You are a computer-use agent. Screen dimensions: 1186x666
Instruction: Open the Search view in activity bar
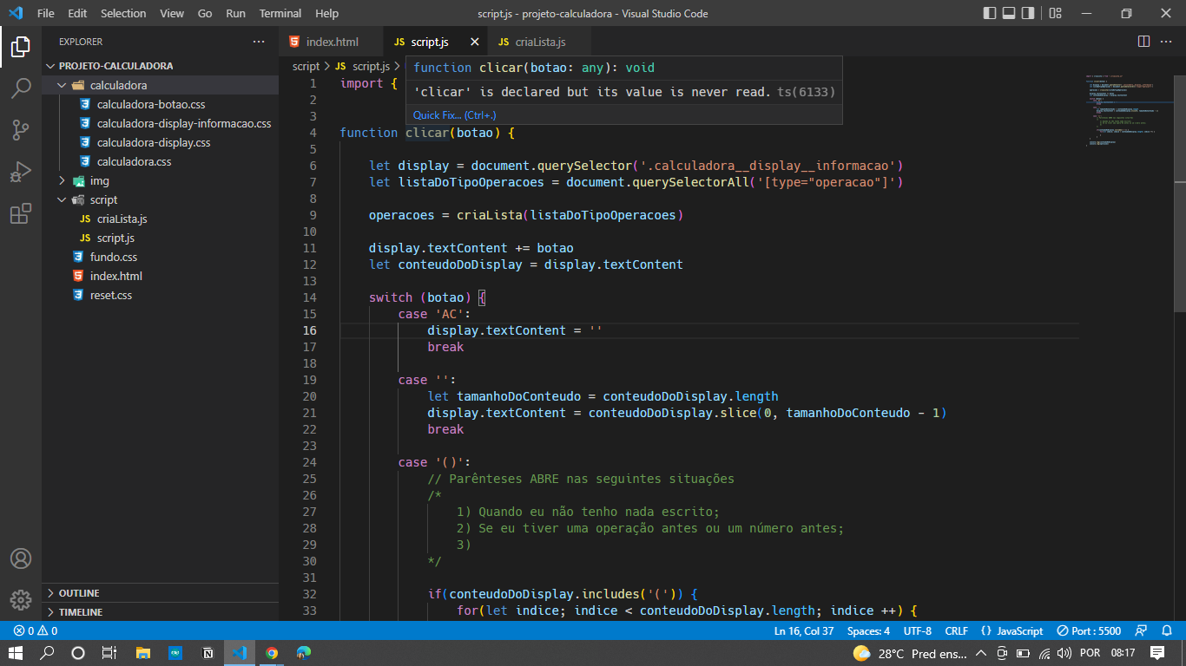[21, 88]
